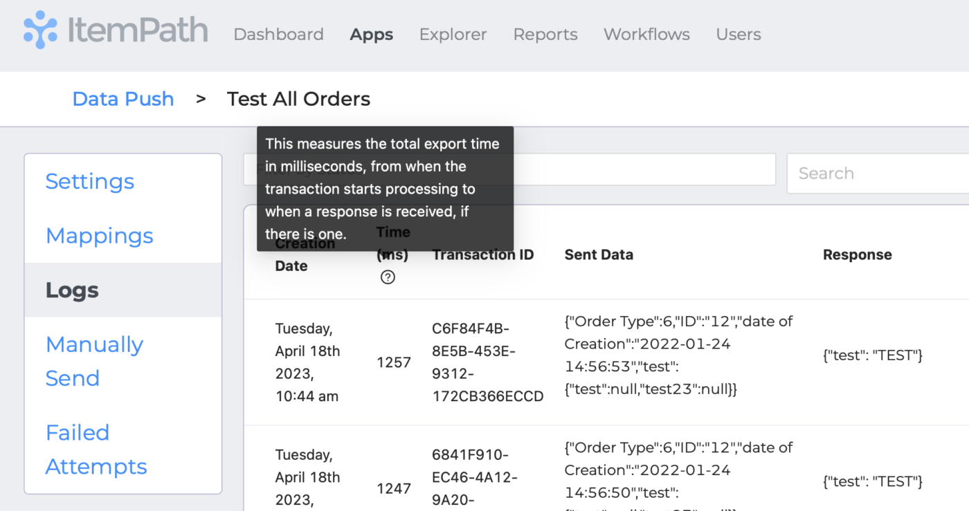Click the Sent Data column header
This screenshot has height=511, width=969.
(599, 254)
